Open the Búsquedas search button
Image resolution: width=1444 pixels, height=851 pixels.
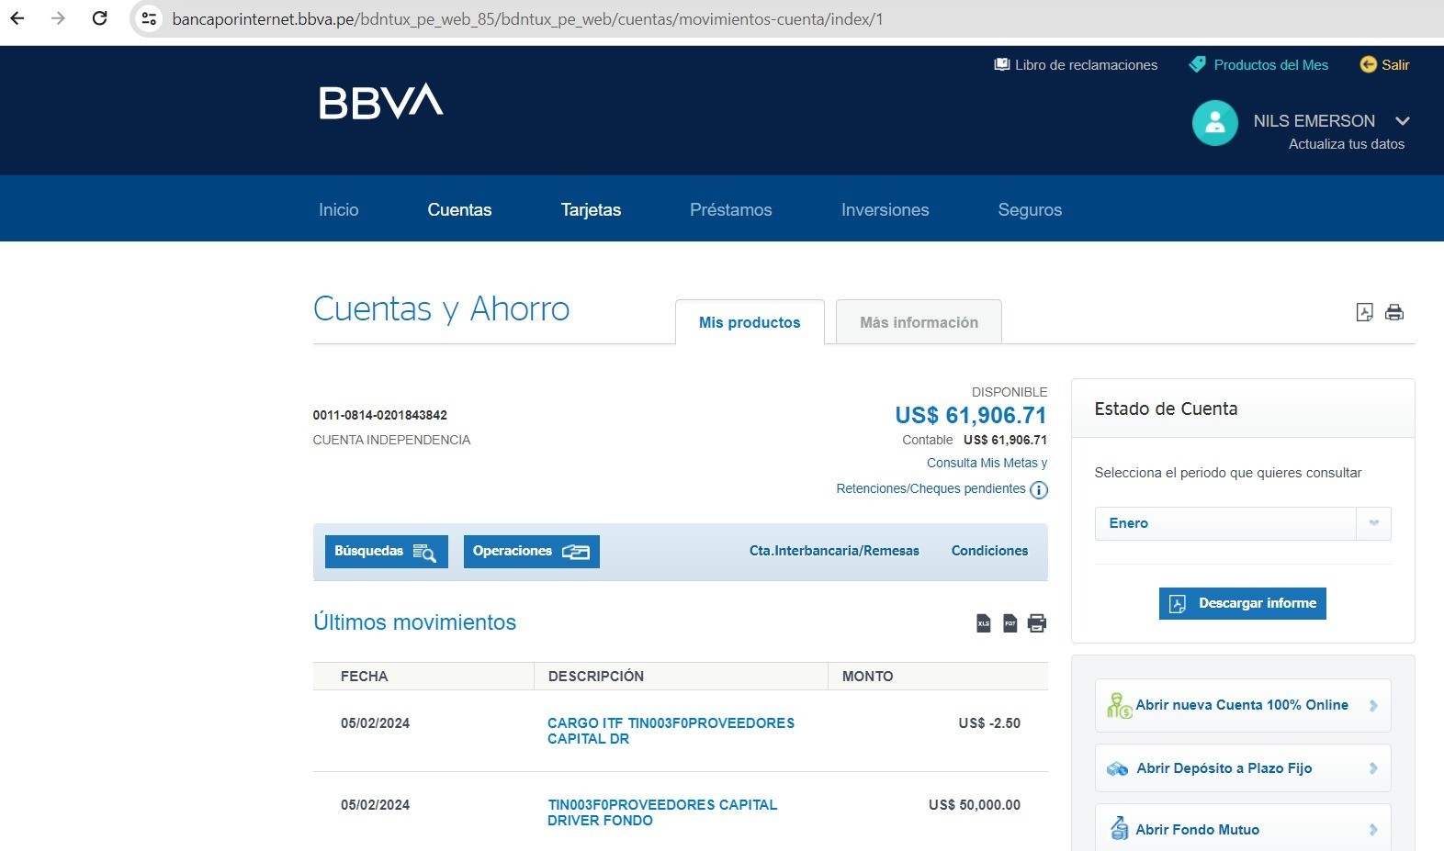[386, 551]
